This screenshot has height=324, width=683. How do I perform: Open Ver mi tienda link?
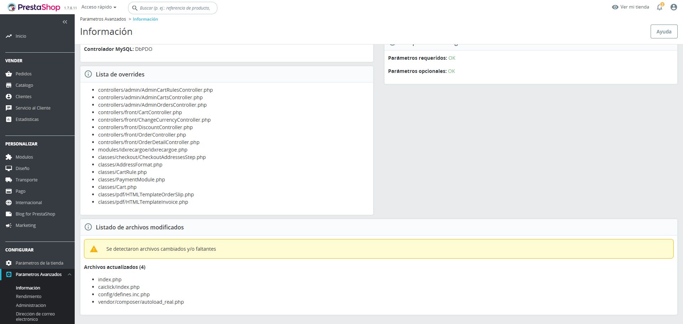coord(630,7)
